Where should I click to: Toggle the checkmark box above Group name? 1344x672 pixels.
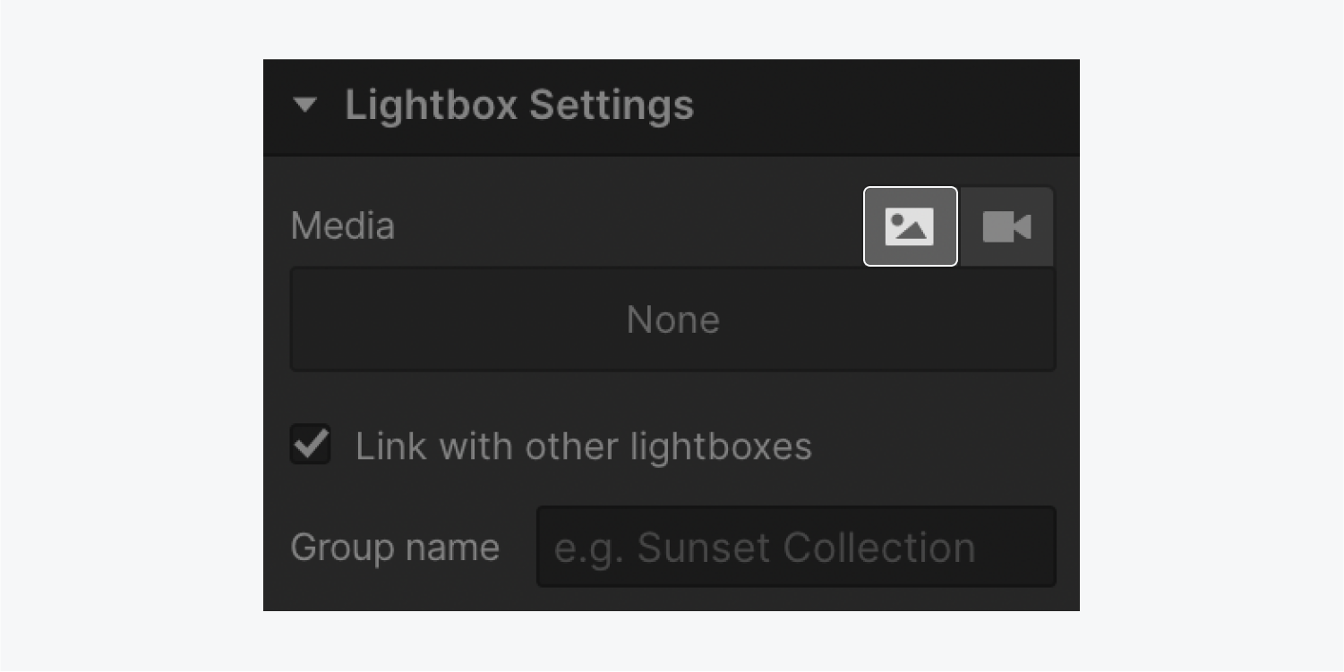click(311, 445)
